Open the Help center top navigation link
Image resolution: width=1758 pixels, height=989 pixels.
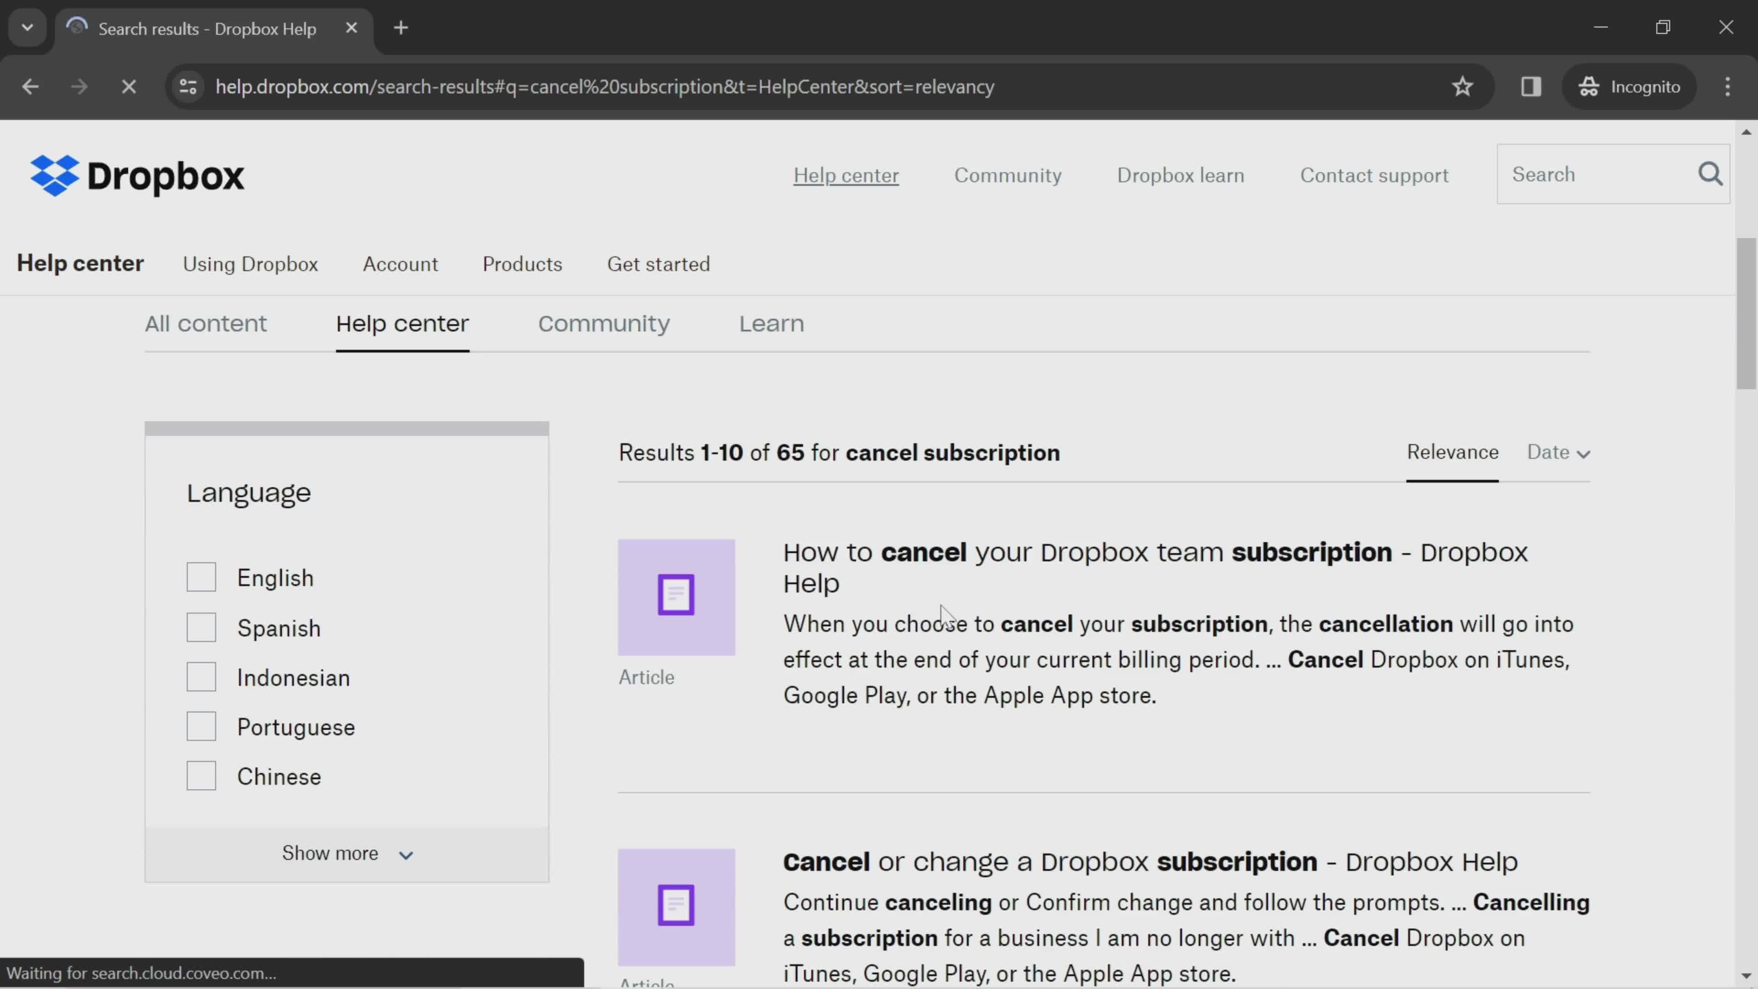(846, 175)
